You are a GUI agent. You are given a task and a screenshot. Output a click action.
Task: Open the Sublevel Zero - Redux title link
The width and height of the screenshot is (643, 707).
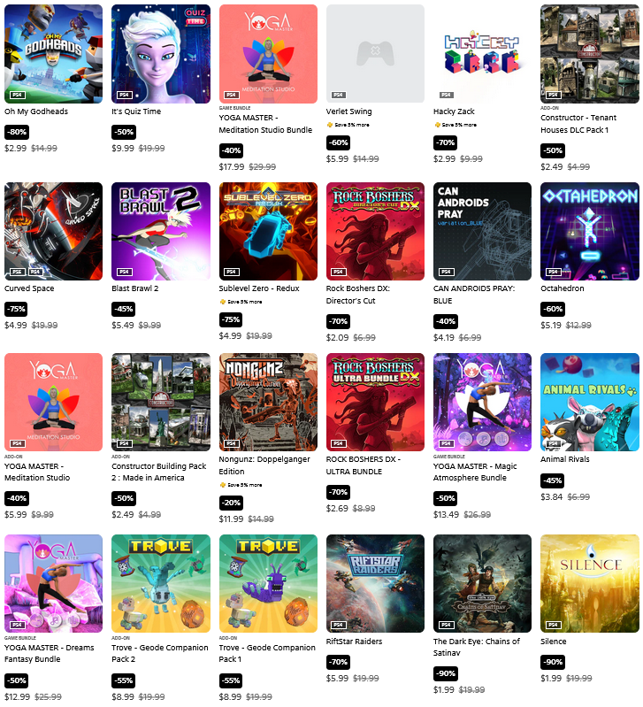pyautogui.click(x=259, y=288)
